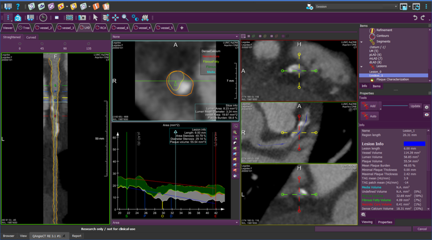The image size is (432, 240).
Task: Switch to the RCA vessel tab
Action: point(101,28)
